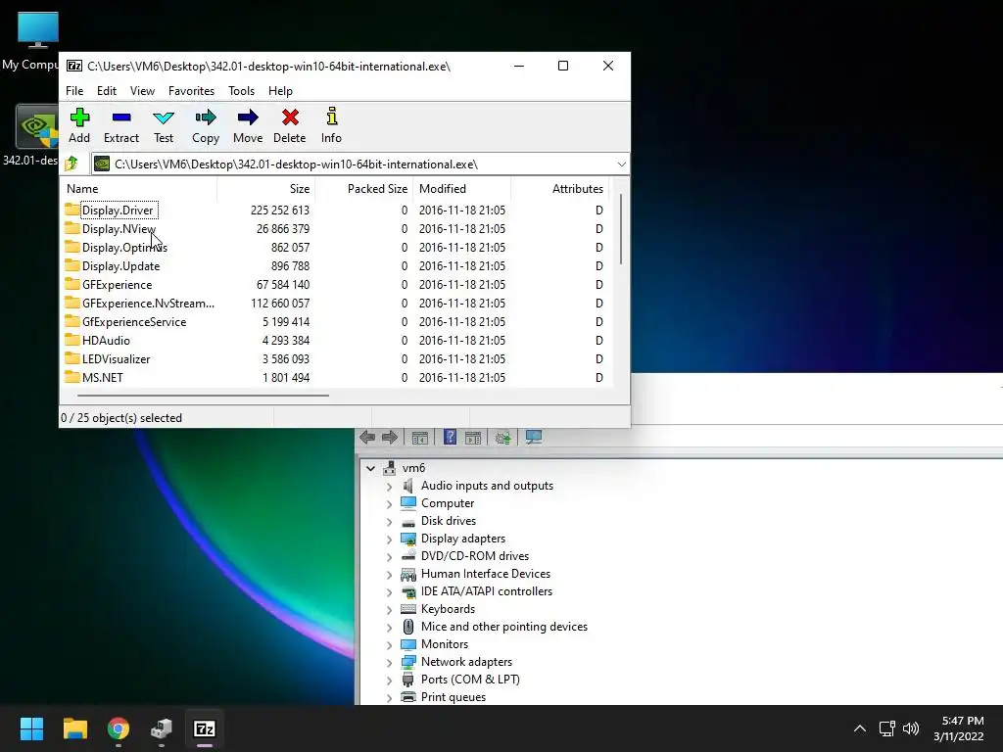The height and width of the screenshot is (752, 1003).
Task: Open the File menu in 7-Zip
Action: point(74,91)
